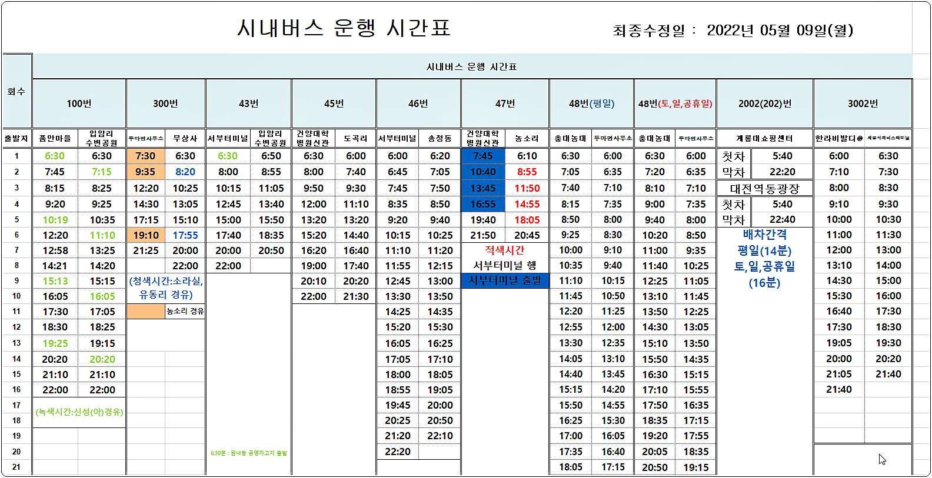Screen dimensions: 932x478
Task: Select the 12:58 time in 100번
Action: pos(55,250)
